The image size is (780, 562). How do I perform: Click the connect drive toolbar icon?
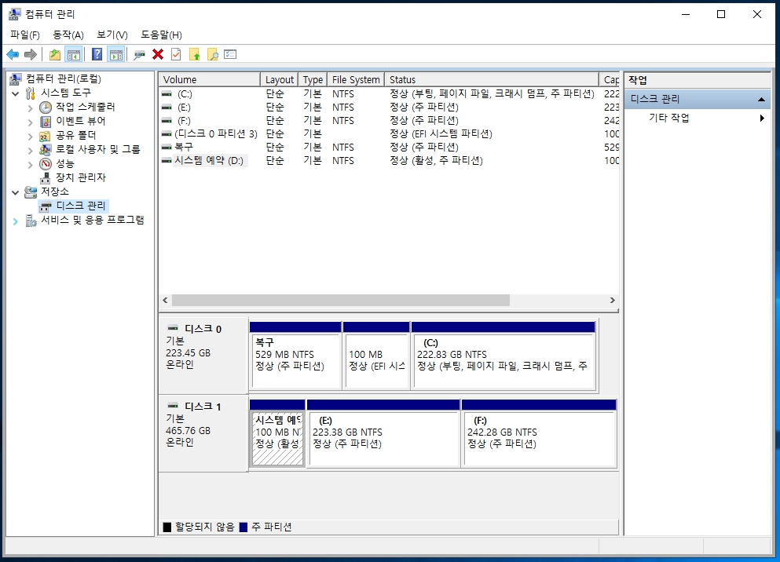tap(139, 55)
